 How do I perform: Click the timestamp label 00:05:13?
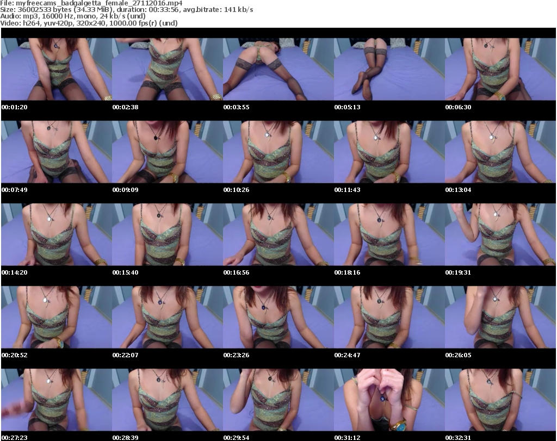click(x=347, y=107)
